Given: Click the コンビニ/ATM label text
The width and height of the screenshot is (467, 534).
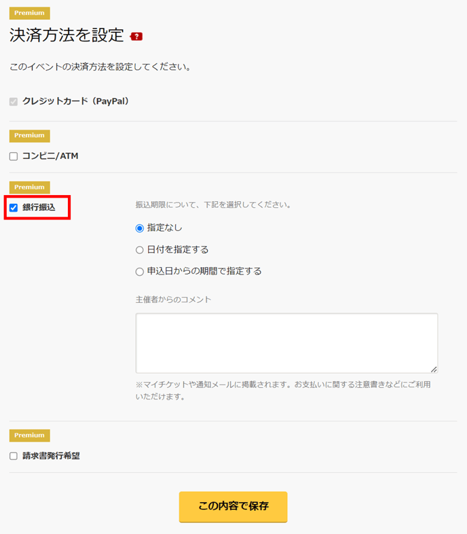Looking at the screenshot, I should coord(50,156).
